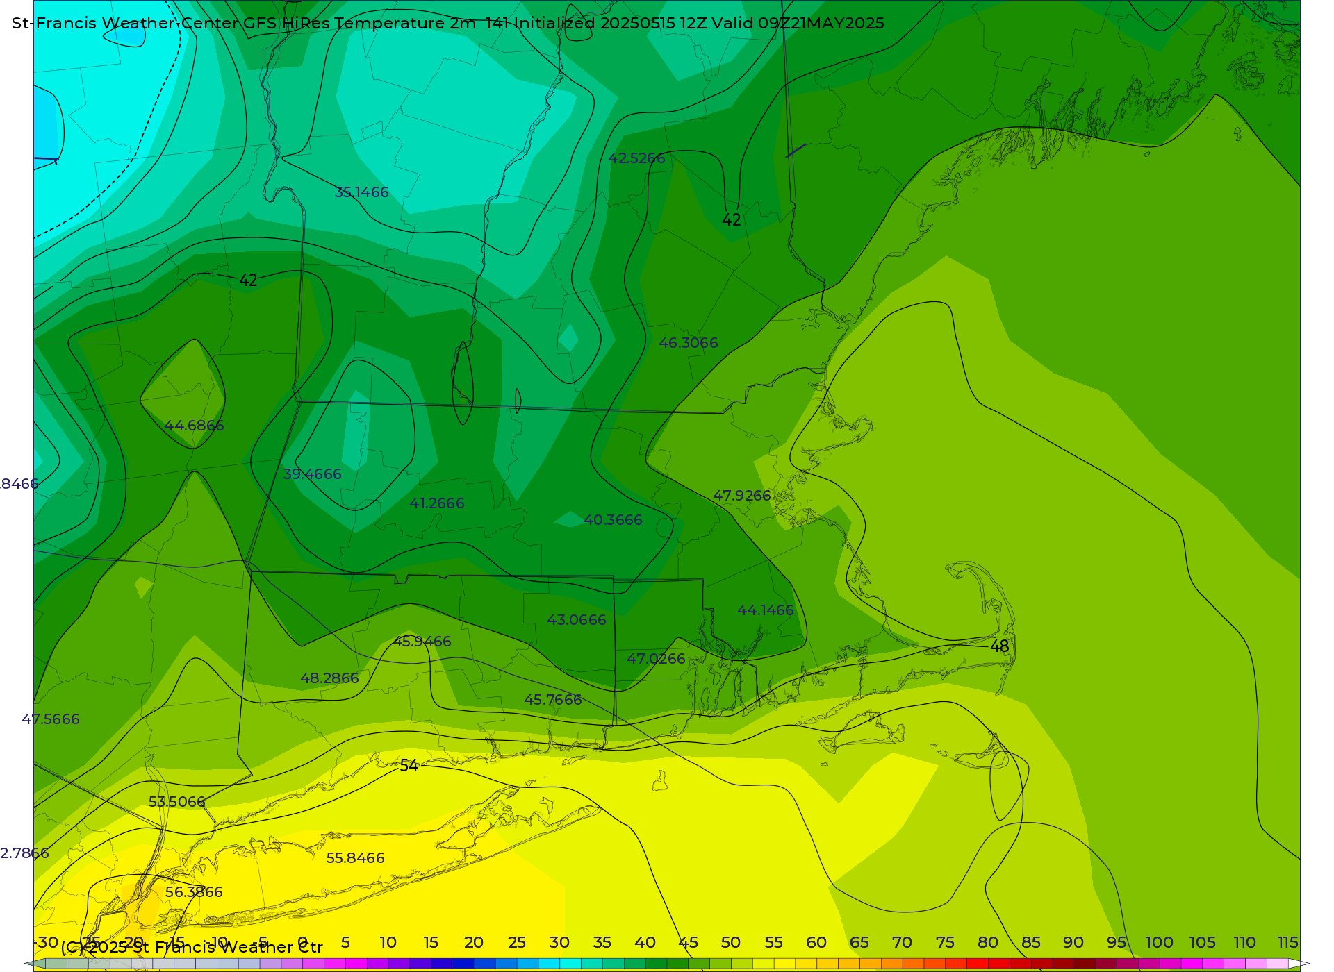Click the 48.2866 temperature value
1334x972 pixels.
coord(329,678)
